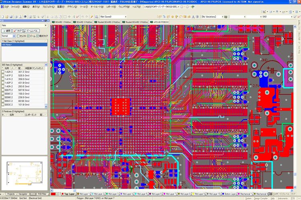Viewport: 301px width, 200px height.
Task: Select the Mid-Layer 5 tab
Action: coord(141,194)
